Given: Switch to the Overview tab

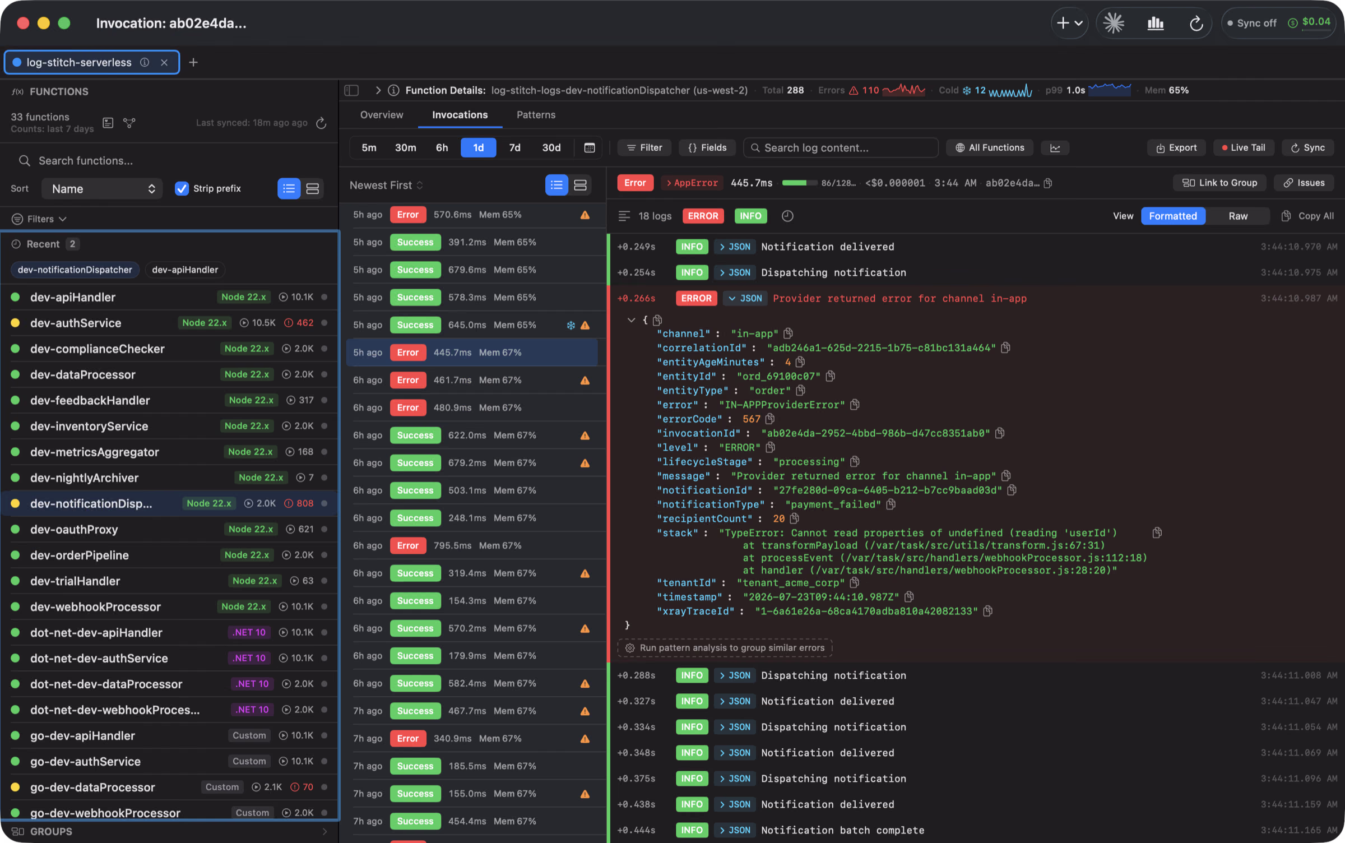Looking at the screenshot, I should (x=381, y=114).
